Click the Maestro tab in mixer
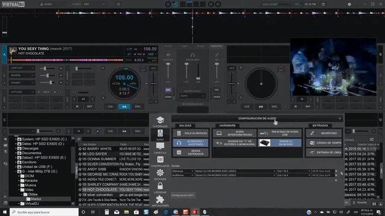 [x=217, y=46]
